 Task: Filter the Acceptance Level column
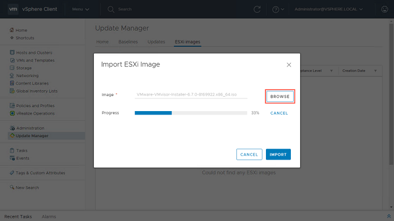(331, 71)
